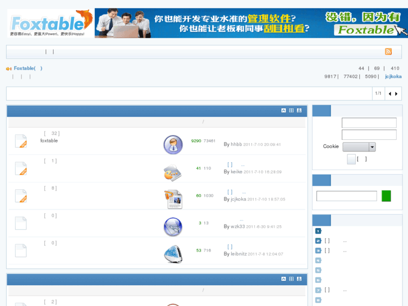Click the small login button below Cookie

(351, 159)
